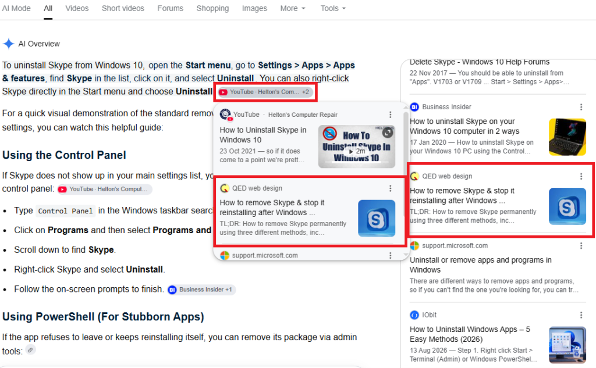596x368 pixels.
Task: Open YouTube Helton's Com... +2 source chip
Action: coord(265,92)
